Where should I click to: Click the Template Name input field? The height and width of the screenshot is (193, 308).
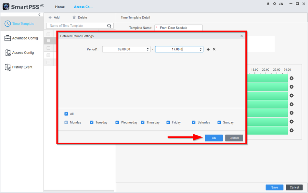click(179, 28)
